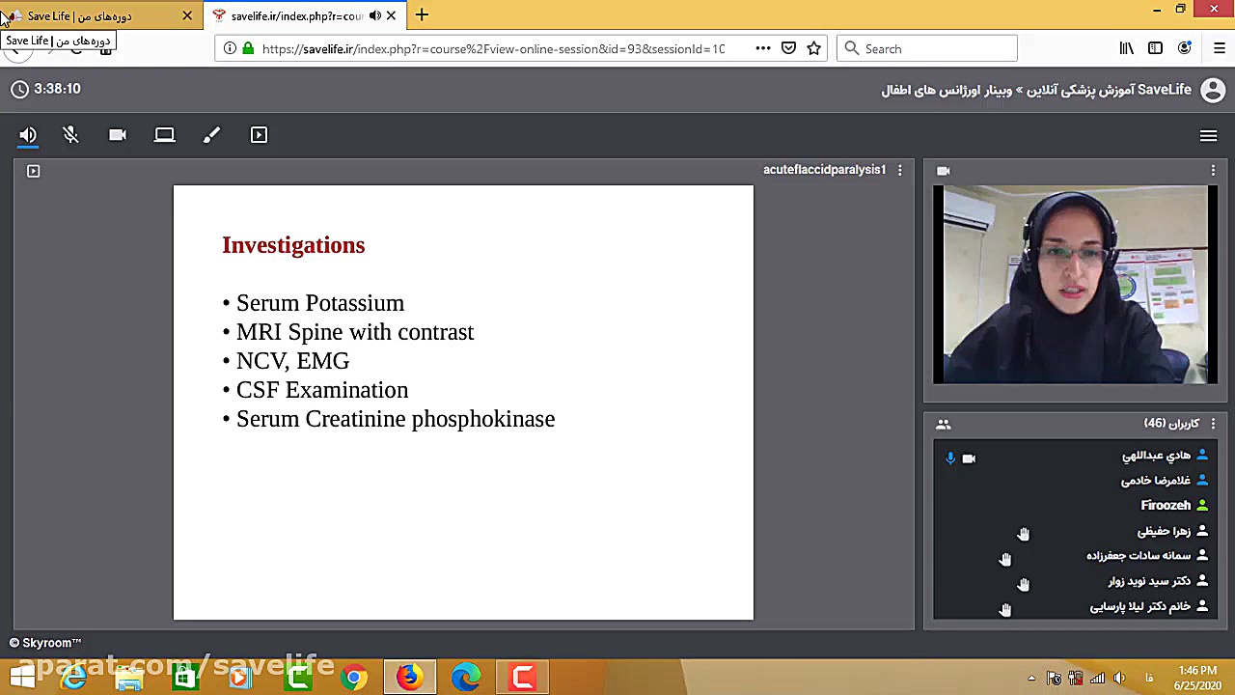The image size is (1235, 695).
Task: Toggle the speaker audio button in Skyroom
Action: pyautogui.click(x=28, y=135)
